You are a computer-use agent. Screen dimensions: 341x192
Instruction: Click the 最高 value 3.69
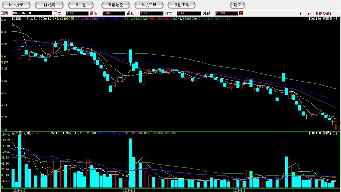point(114,13)
